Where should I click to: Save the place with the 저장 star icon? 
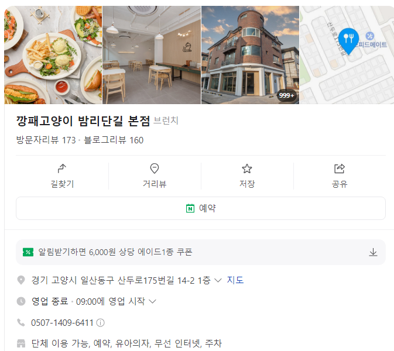(246, 168)
